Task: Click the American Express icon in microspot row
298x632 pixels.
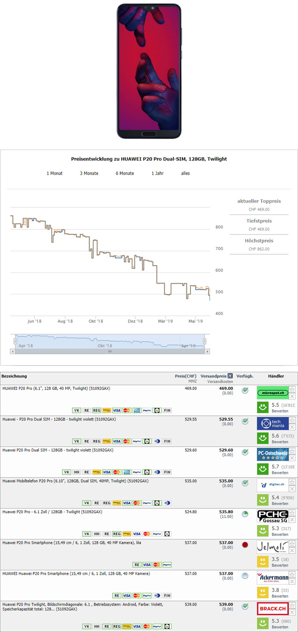Action: [137, 411]
